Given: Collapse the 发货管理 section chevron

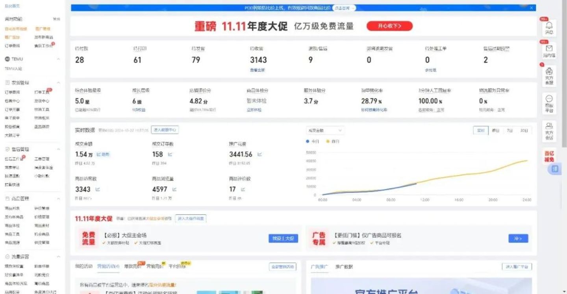Looking at the screenshot, I should [58, 83].
